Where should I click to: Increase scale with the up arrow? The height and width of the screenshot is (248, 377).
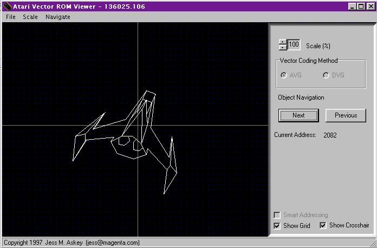pos(282,42)
